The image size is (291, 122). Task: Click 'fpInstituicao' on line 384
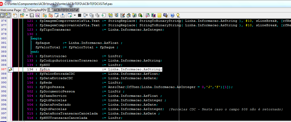pos(53,56)
